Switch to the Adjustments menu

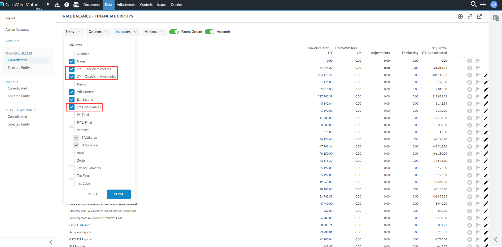point(126,5)
